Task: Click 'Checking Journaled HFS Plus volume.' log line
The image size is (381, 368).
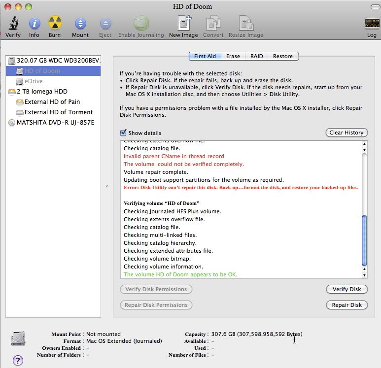Action: (x=173, y=211)
